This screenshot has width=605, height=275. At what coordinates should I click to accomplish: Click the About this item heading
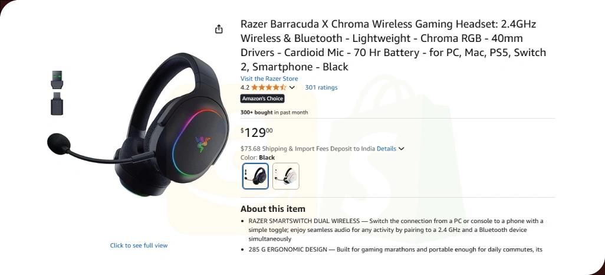tap(272, 209)
